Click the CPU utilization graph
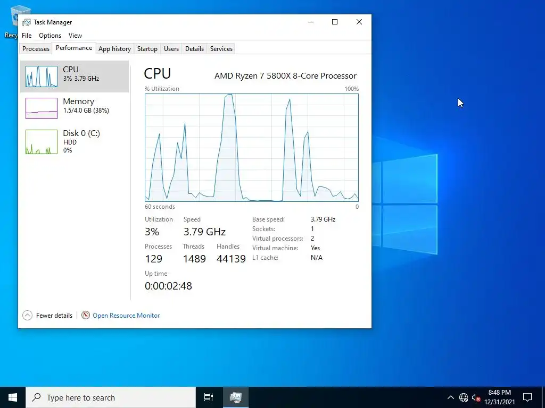545x408 pixels. tap(252, 148)
